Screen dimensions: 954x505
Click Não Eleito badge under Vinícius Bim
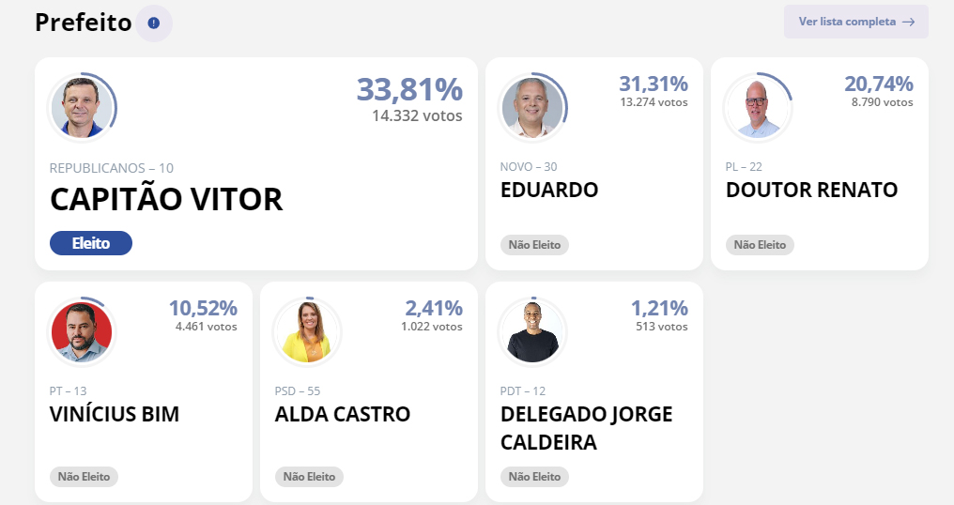(x=84, y=477)
